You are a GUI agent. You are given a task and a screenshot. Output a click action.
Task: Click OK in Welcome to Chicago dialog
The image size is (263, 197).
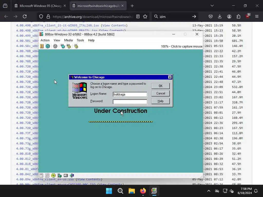tap(161, 86)
